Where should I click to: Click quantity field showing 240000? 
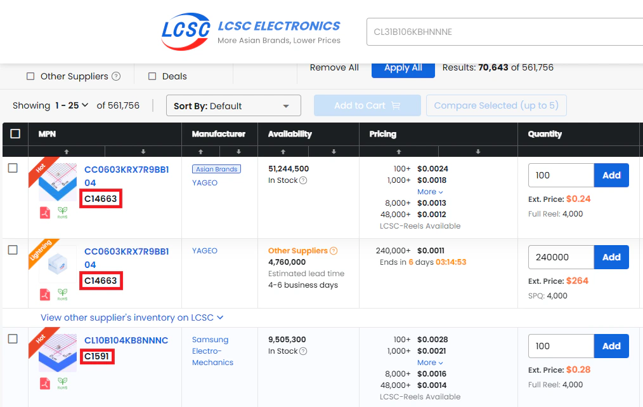point(561,258)
